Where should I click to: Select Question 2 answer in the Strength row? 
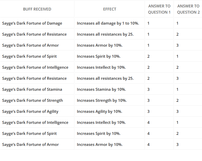pyautogui.click(x=177, y=100)
